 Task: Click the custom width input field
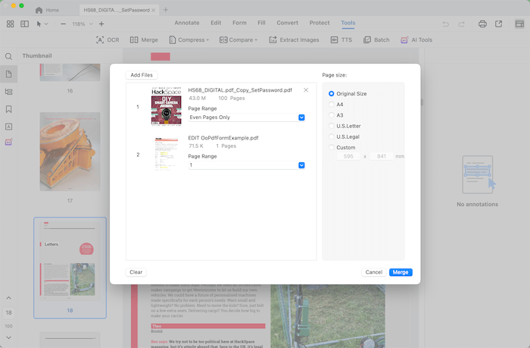[348, 156]
